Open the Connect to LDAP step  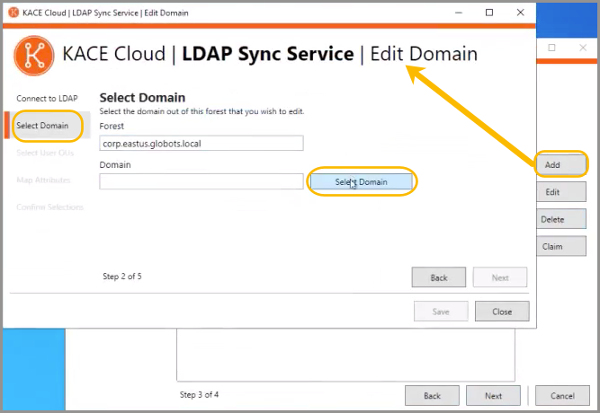click(46, 98)
